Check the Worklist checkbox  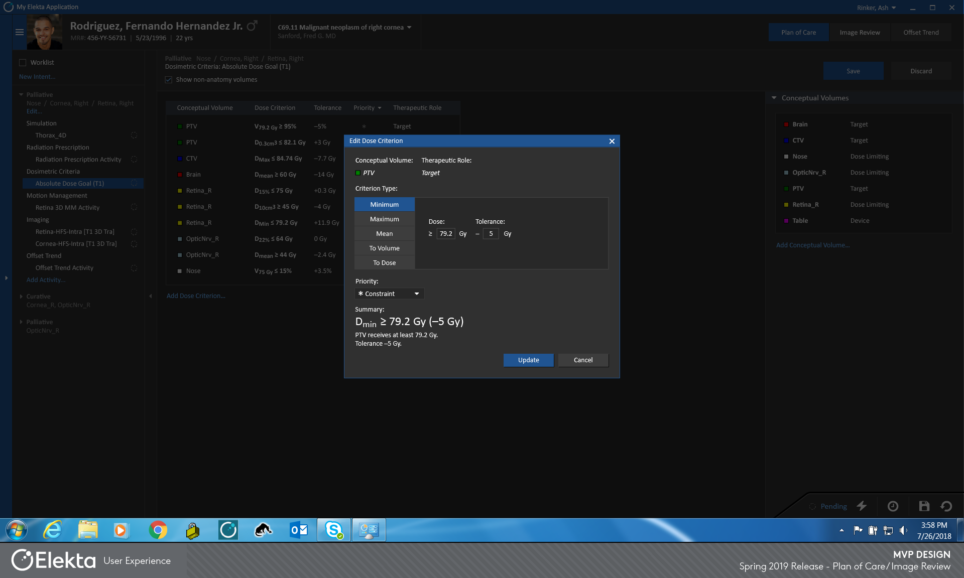tap(23, 62)
